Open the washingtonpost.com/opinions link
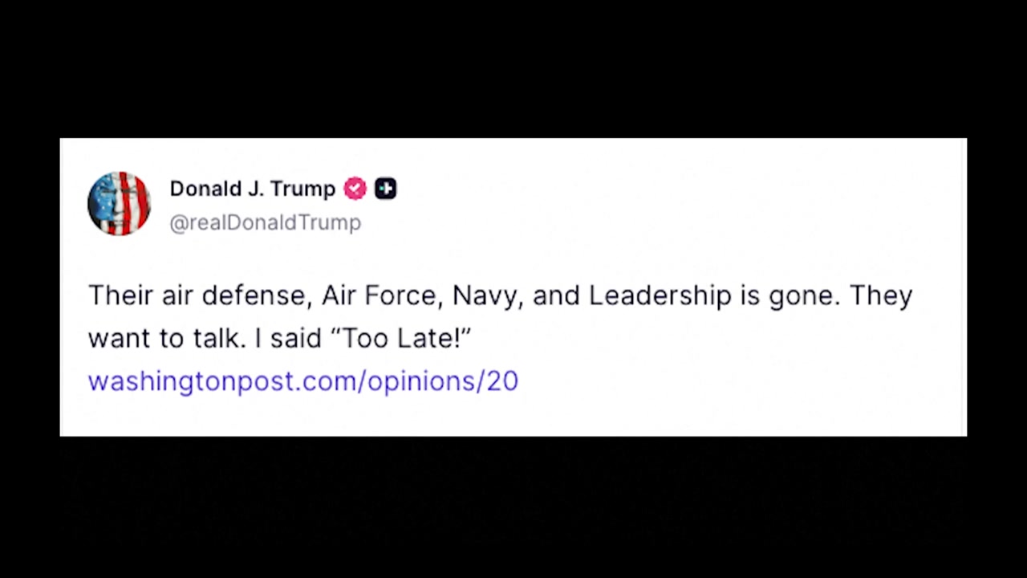 (302, 381)
